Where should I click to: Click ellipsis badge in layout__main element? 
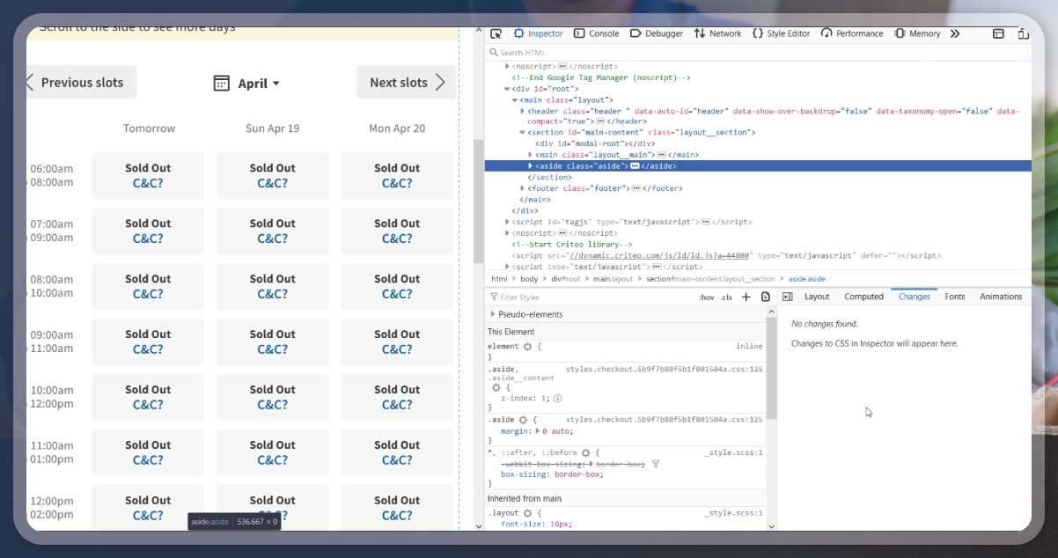tap(661, 155)
